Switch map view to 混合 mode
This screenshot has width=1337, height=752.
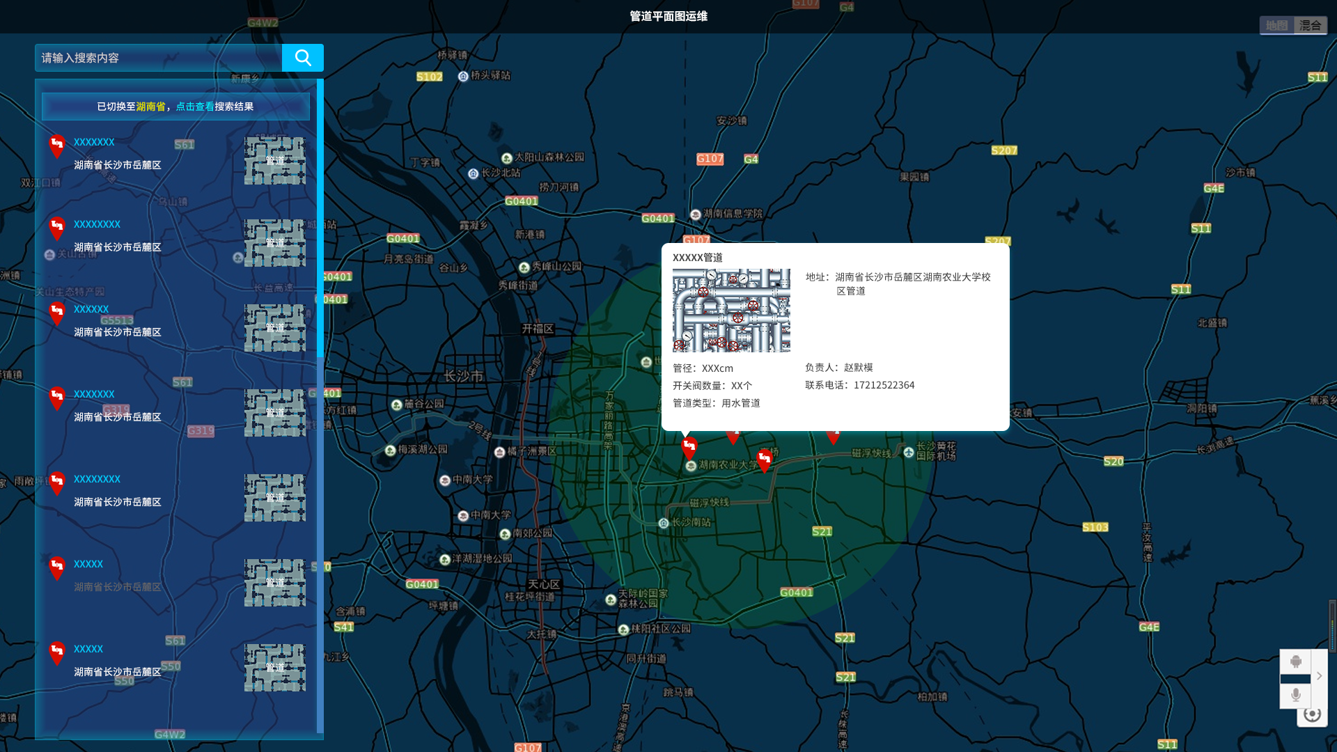[x=1310, y=26]
